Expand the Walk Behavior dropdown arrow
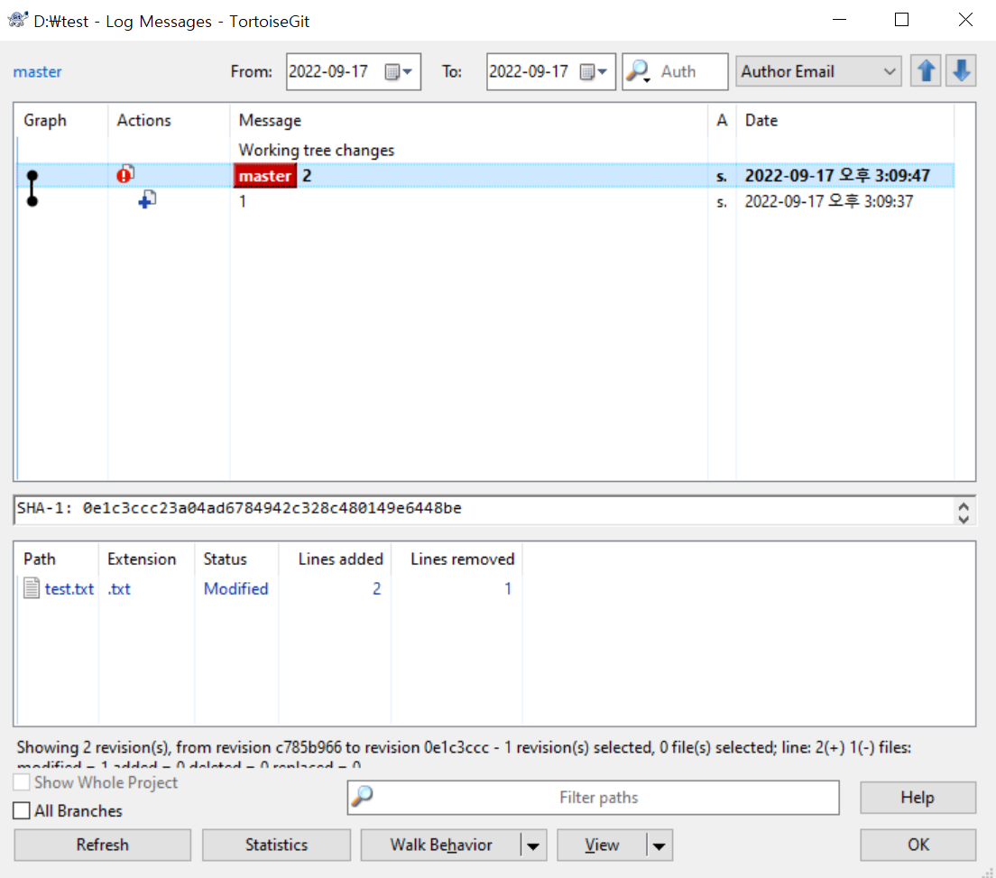This screenshot has height=878, width=996. 533,846
